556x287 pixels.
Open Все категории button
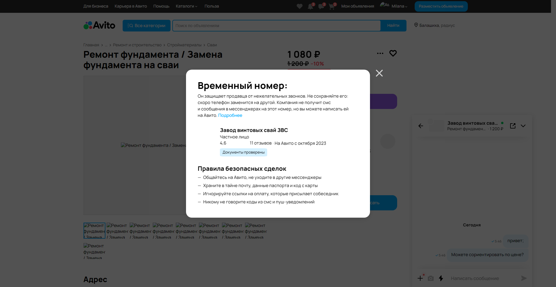click(147, 26)
